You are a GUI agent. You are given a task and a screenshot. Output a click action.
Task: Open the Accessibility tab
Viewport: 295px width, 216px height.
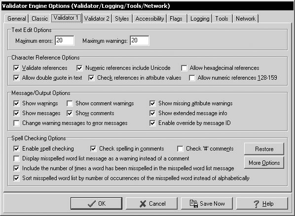[150, 19]
